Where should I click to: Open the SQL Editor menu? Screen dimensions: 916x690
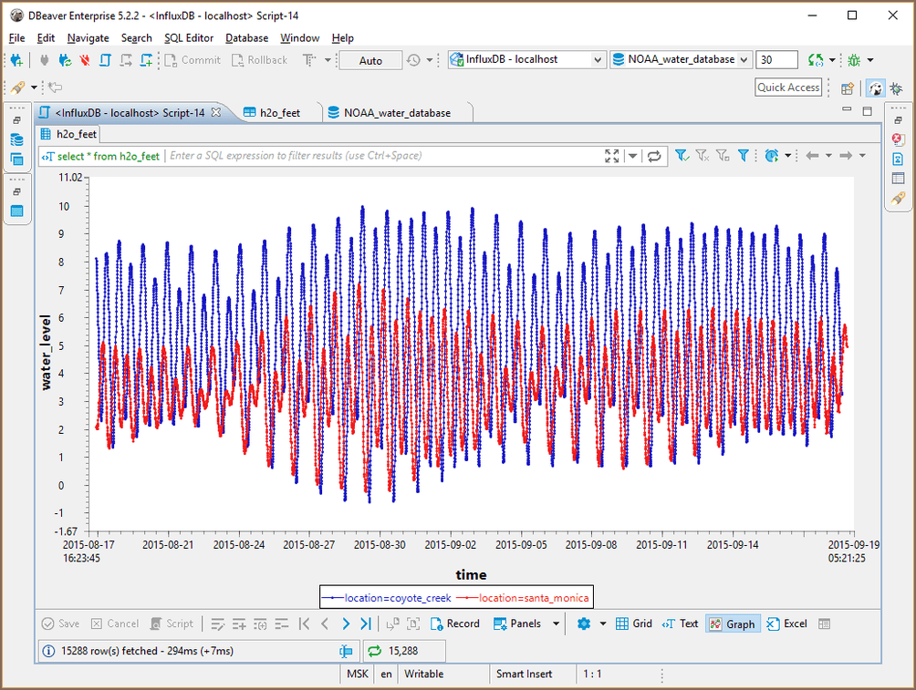pyautogui.click(x=189, y=38)
